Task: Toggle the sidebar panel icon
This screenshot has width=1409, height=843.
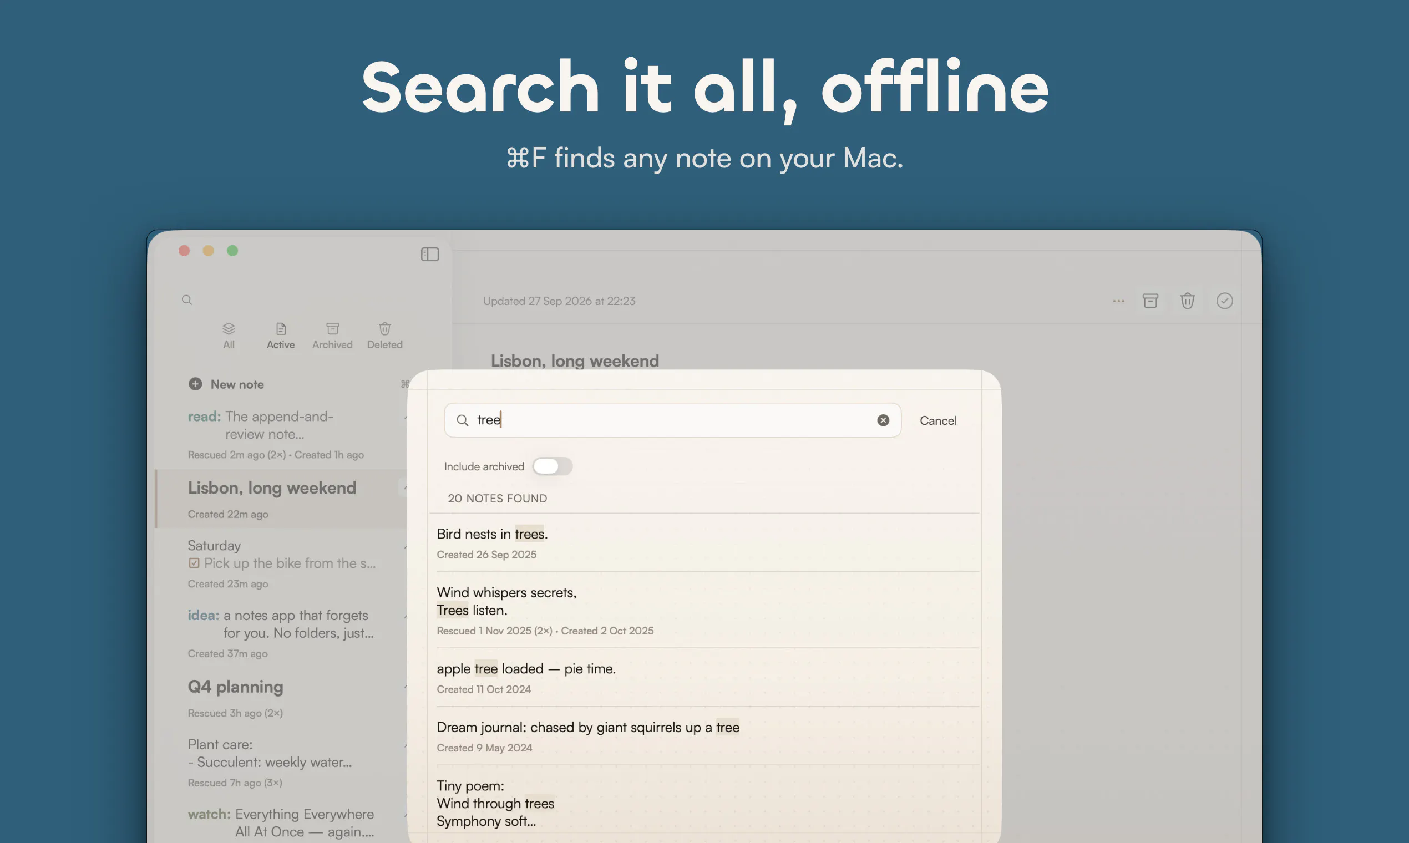Action: point(429,254)
